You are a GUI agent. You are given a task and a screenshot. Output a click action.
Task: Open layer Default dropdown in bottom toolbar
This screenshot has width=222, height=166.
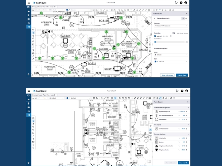click(57, 98)
